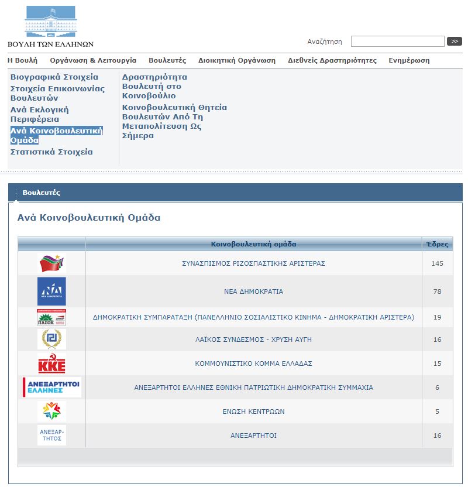
Task: Click the Έδρες column header
Action: (x=437, y=244)
